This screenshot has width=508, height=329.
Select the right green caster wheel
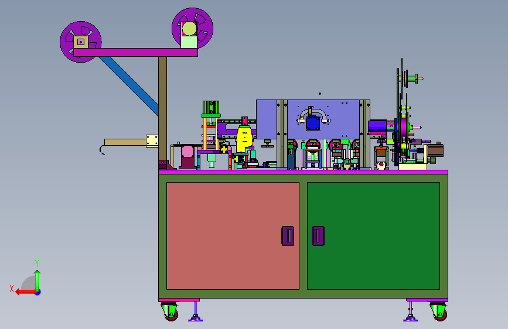point(439,311)
